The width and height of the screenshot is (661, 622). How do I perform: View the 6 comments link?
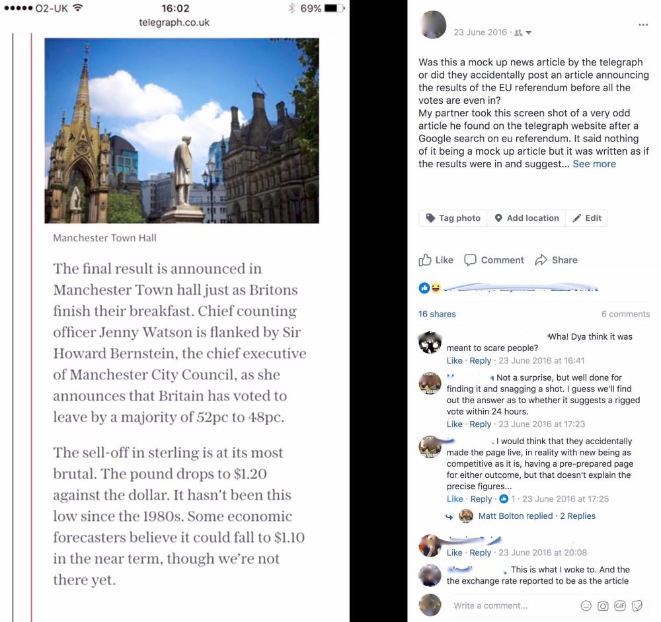625,314
